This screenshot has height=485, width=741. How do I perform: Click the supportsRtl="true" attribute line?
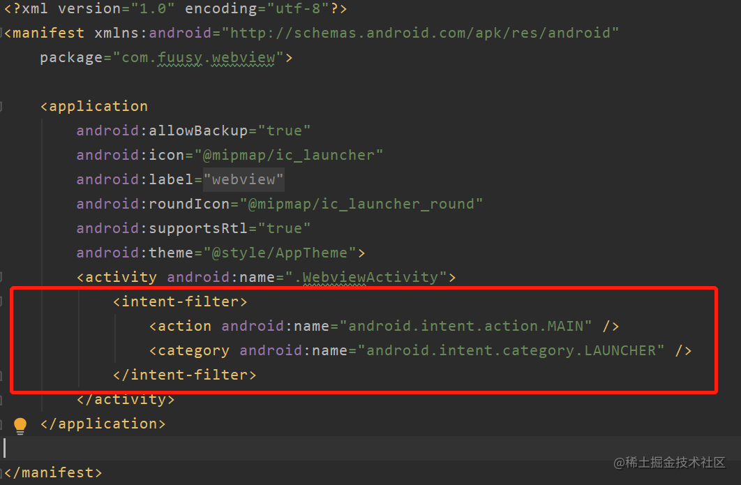coord(193,228)
